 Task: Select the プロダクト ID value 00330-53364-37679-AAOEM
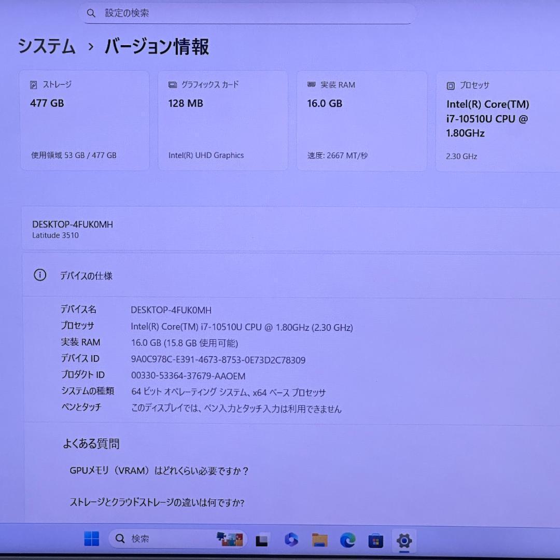[x=188, y=376]
